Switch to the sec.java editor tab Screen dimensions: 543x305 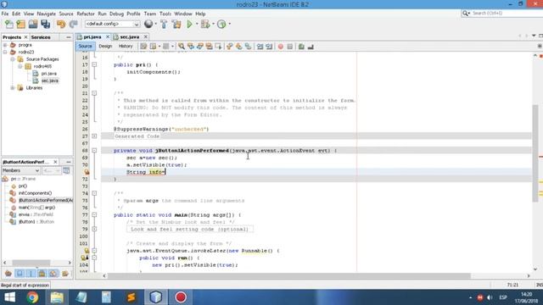pos(130,36)
